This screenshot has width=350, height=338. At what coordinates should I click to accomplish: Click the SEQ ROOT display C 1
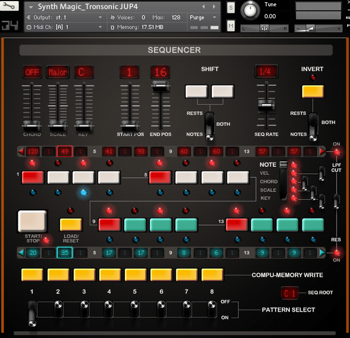(290, 293)
